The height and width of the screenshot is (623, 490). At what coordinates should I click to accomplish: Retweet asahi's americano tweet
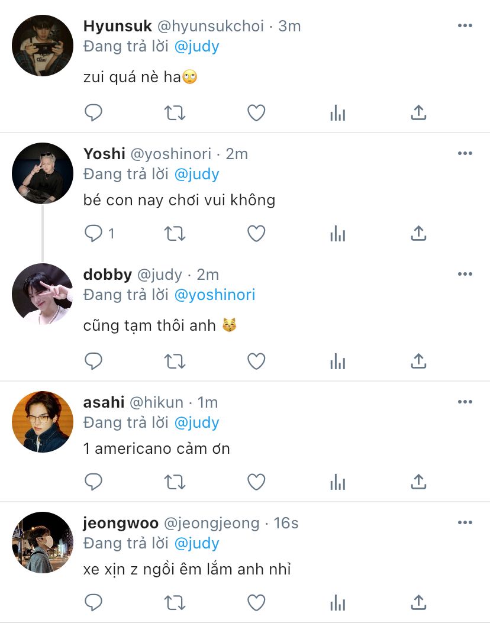[175, 482]
